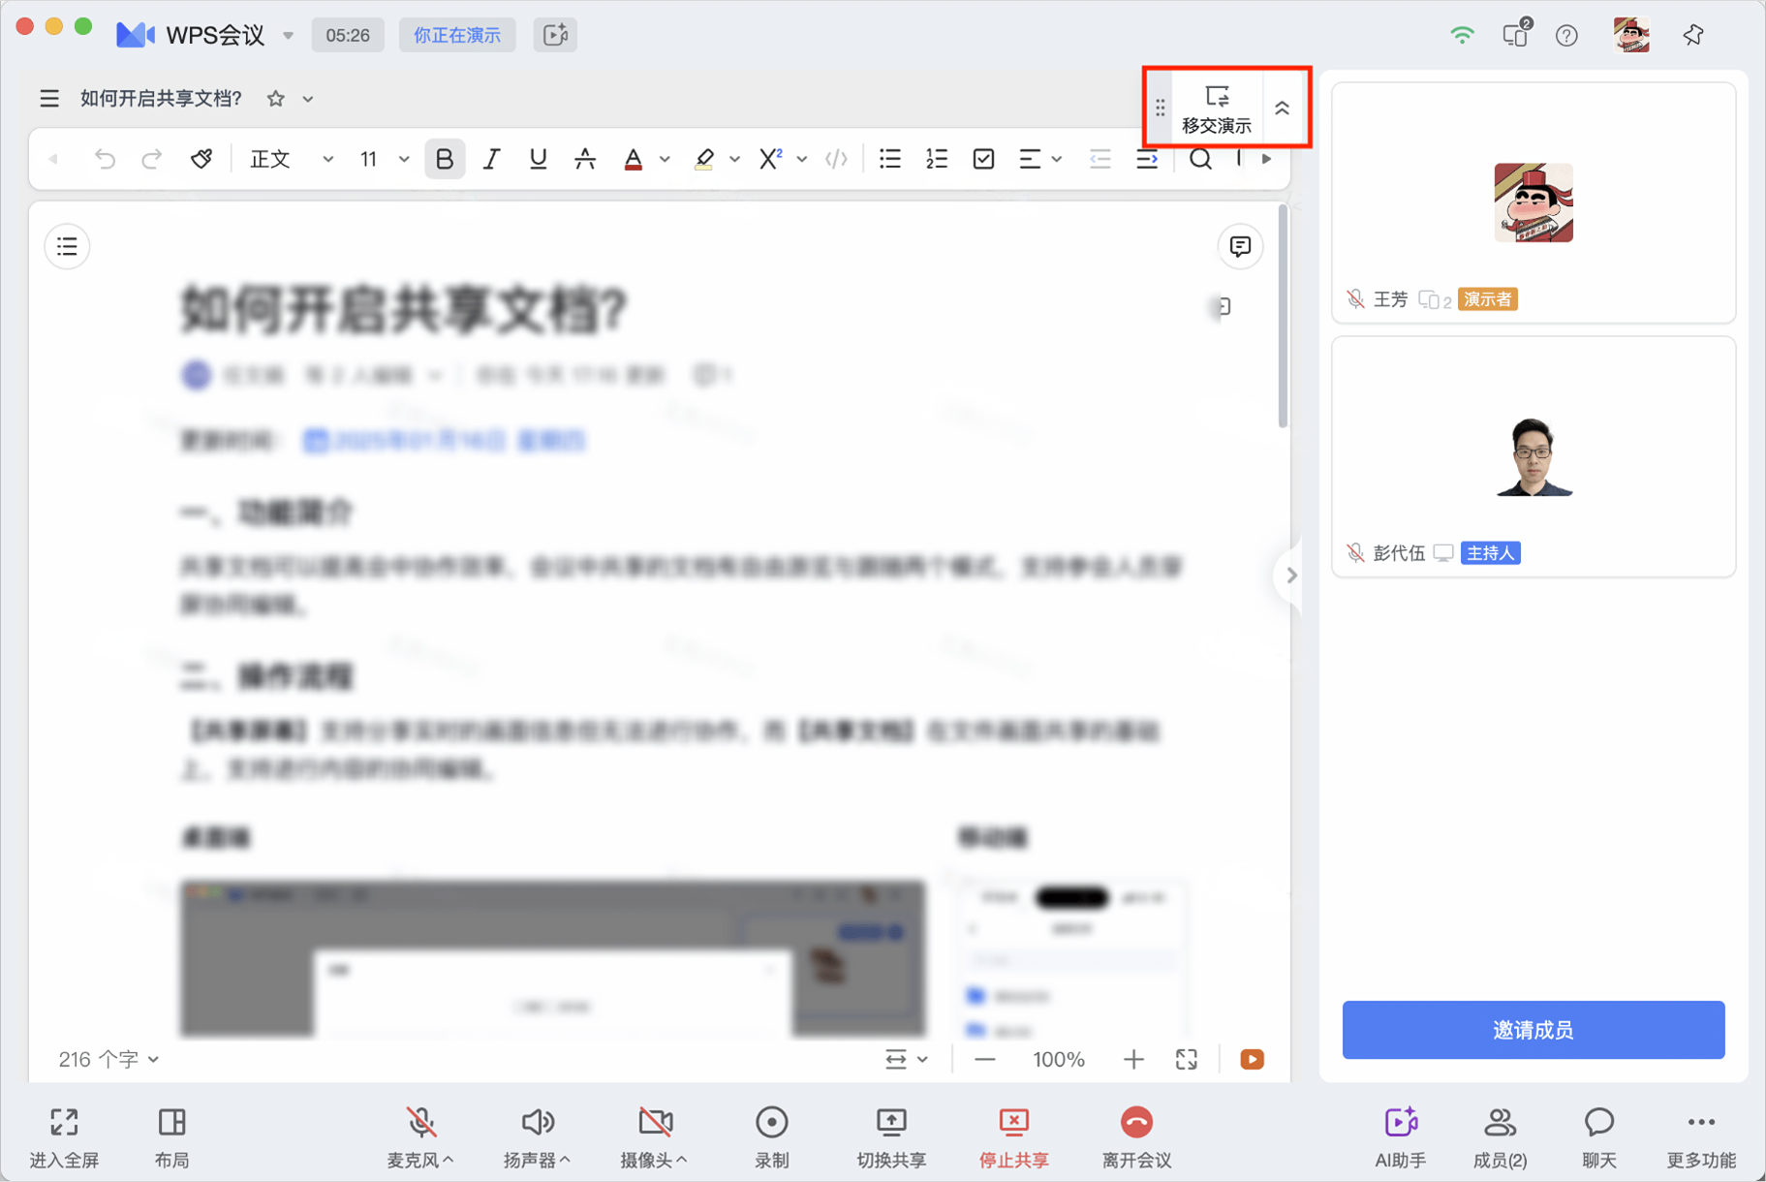Image resolution: width=1766 pixels, height=1182 pixels.
Task: Open the search tool in toolbar
Action: [x=1200, y=159]
